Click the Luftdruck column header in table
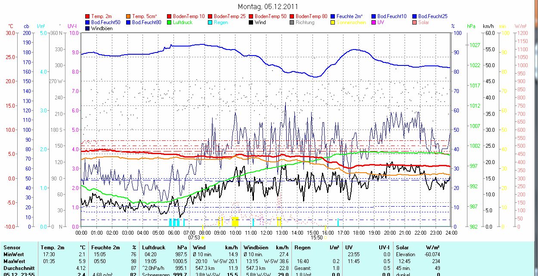The image size is (538, 276). (x=152, y=248)
